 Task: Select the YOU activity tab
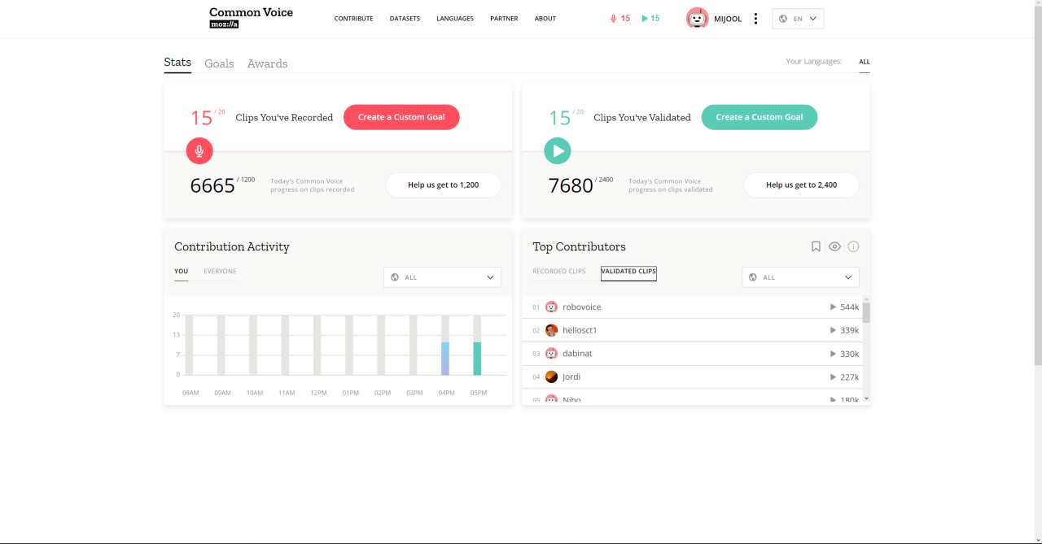pos(181,272)
